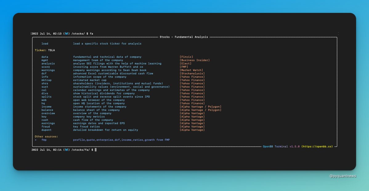Click the '[FMP]' source label
Image resolution: width=369 pixels, height=191 pixels.
pos(184,67)
